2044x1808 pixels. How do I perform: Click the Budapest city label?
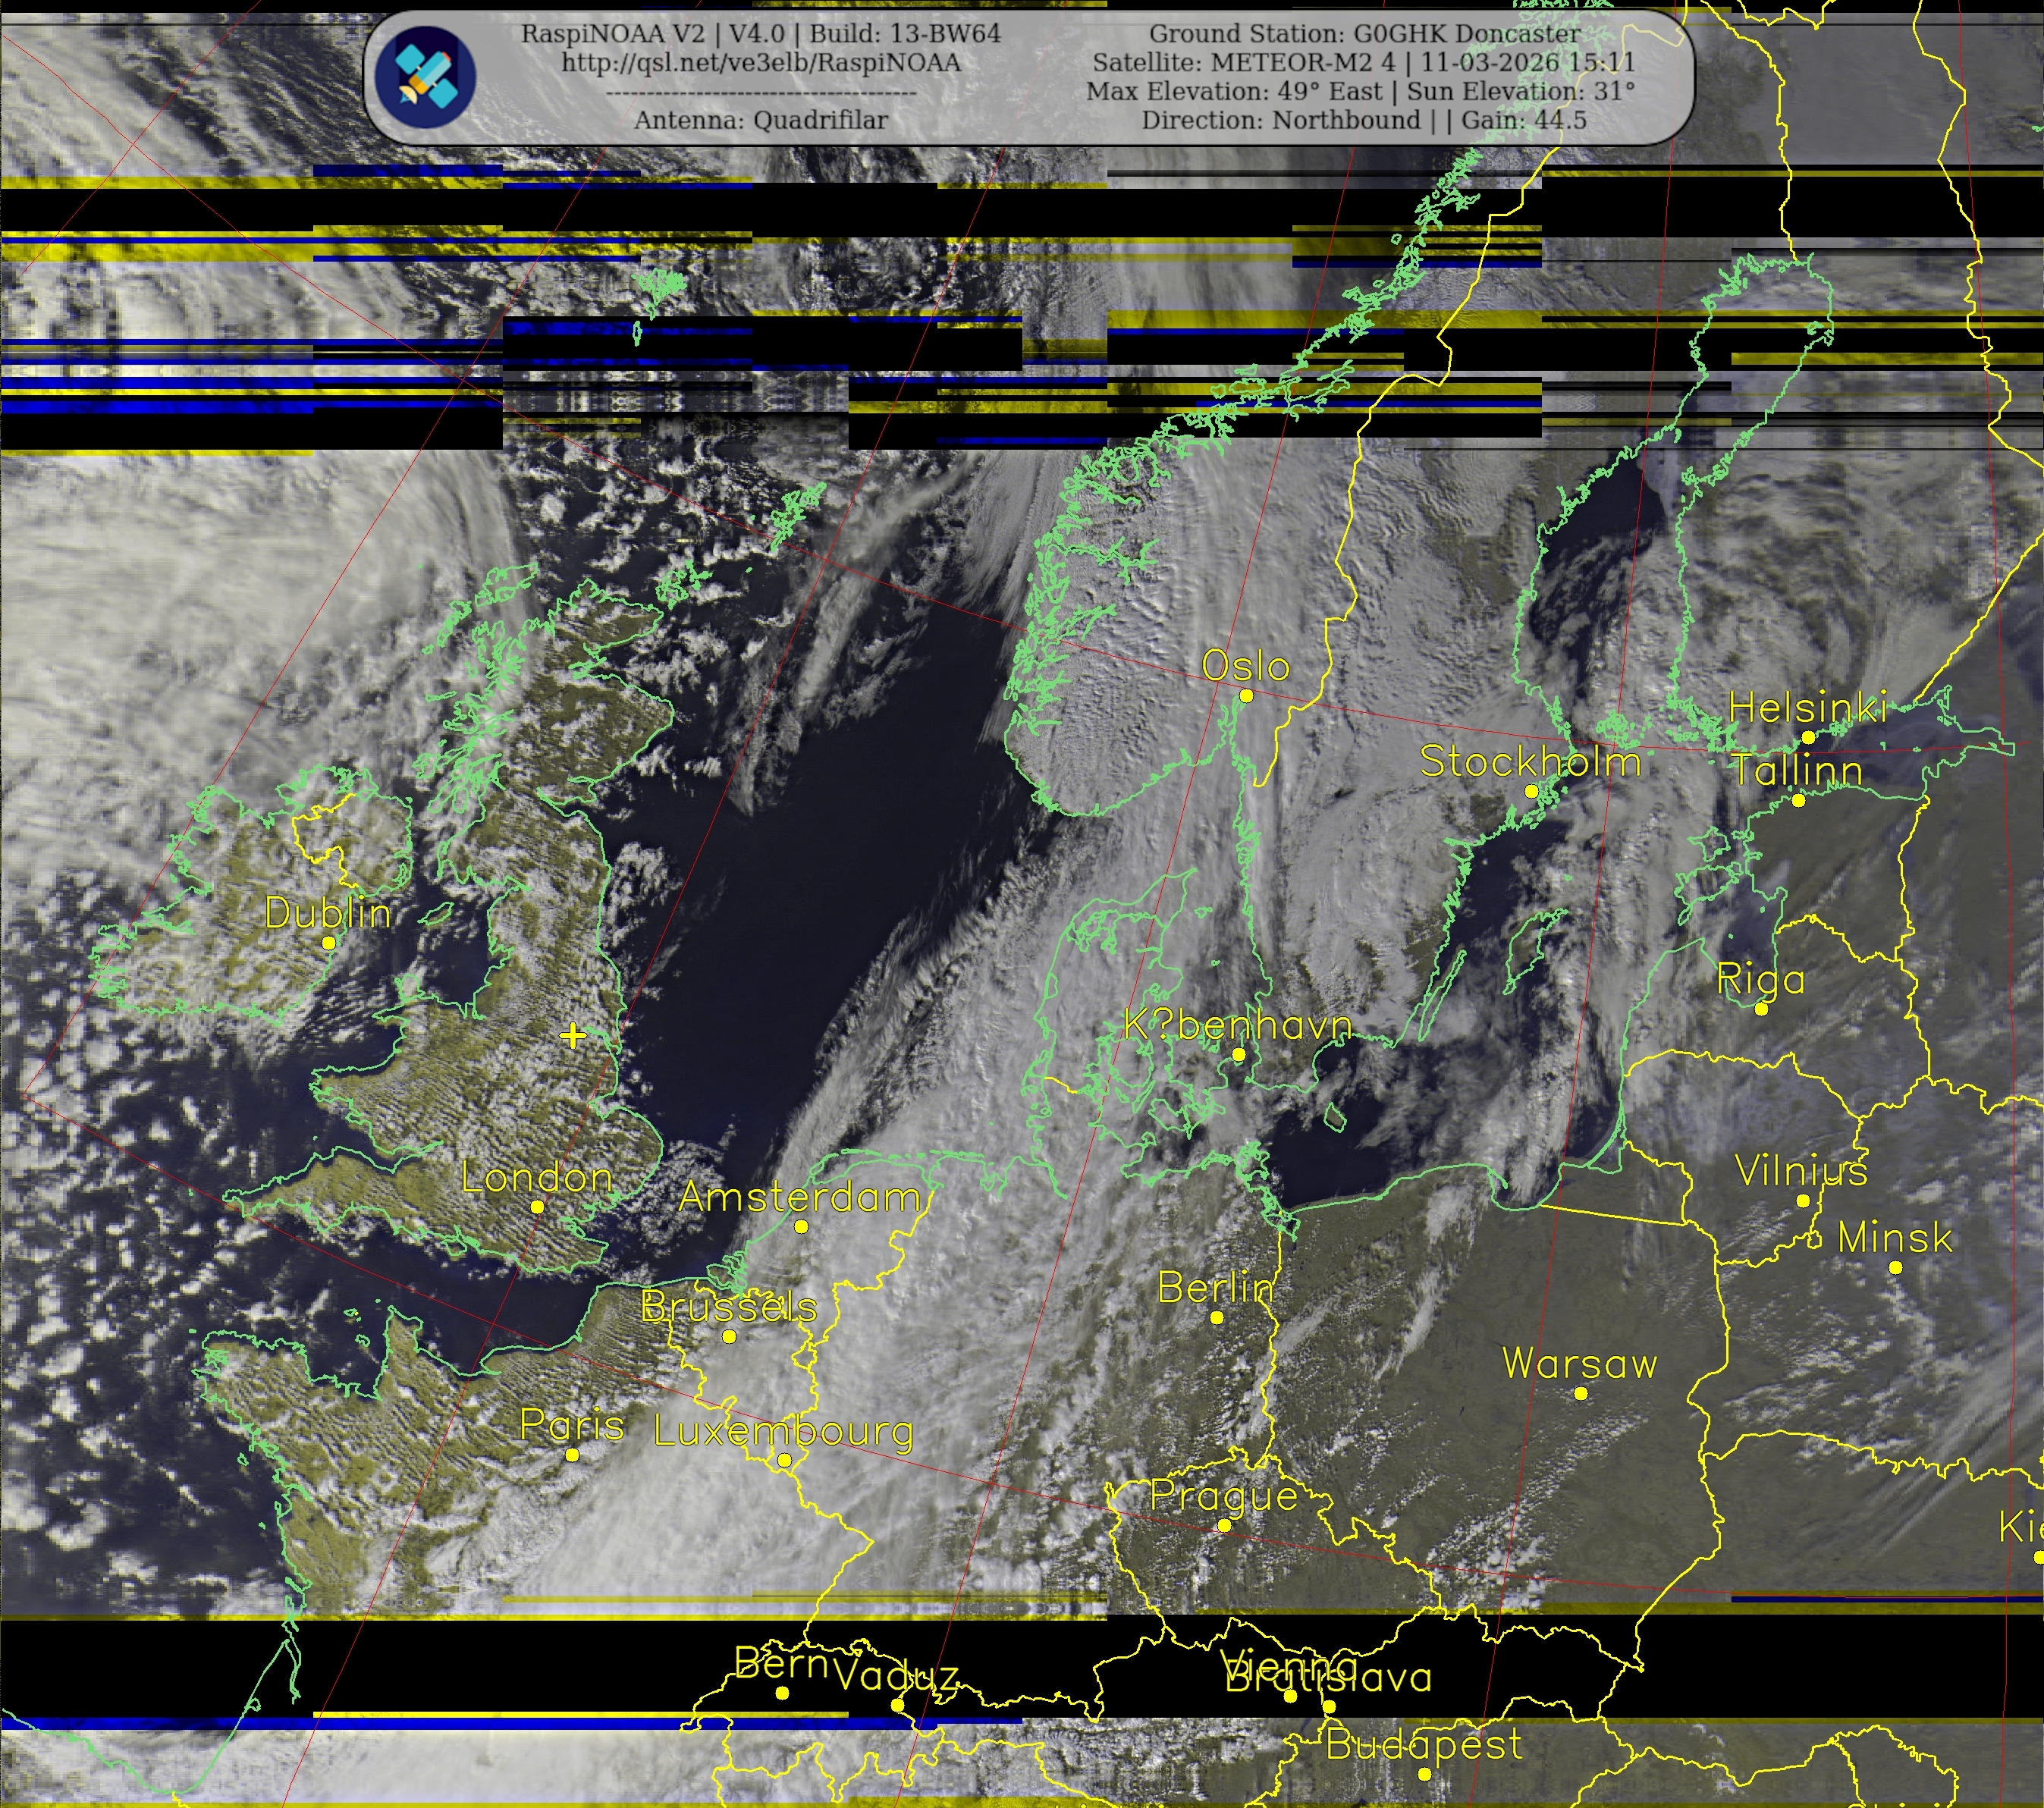click(1424, 1744)
